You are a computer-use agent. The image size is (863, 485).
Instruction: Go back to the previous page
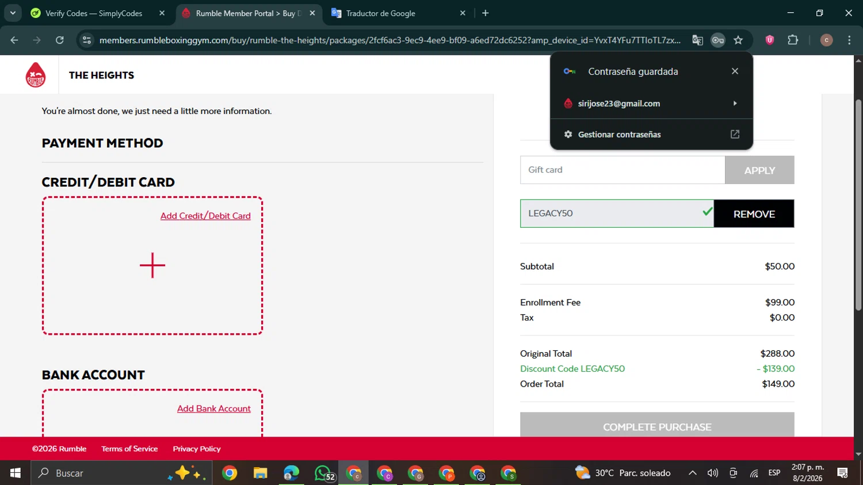(14, 40)
